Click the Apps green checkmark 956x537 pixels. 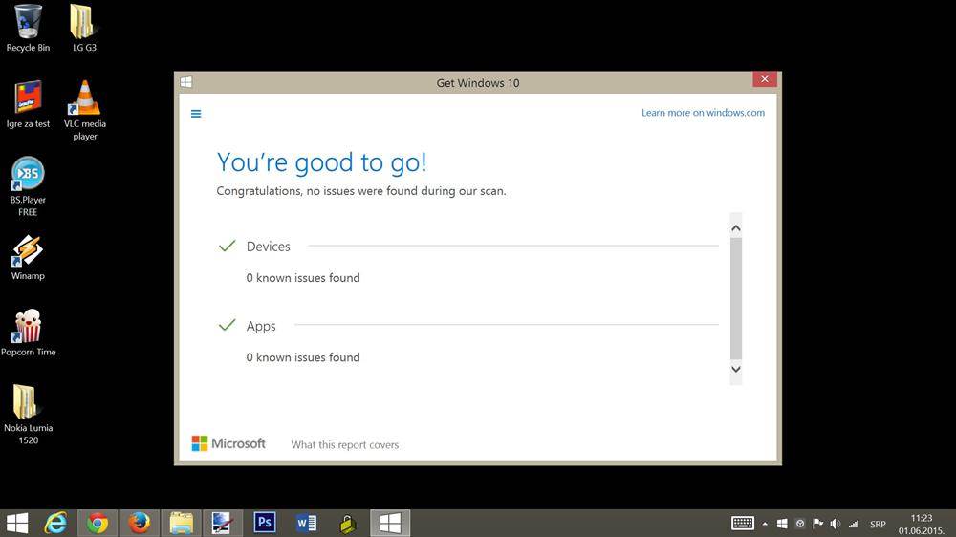[x=227, y=326]
